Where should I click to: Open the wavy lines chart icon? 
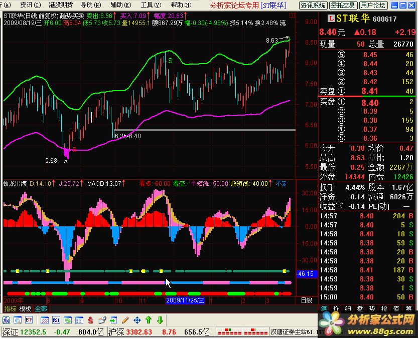tap(45, 320)
